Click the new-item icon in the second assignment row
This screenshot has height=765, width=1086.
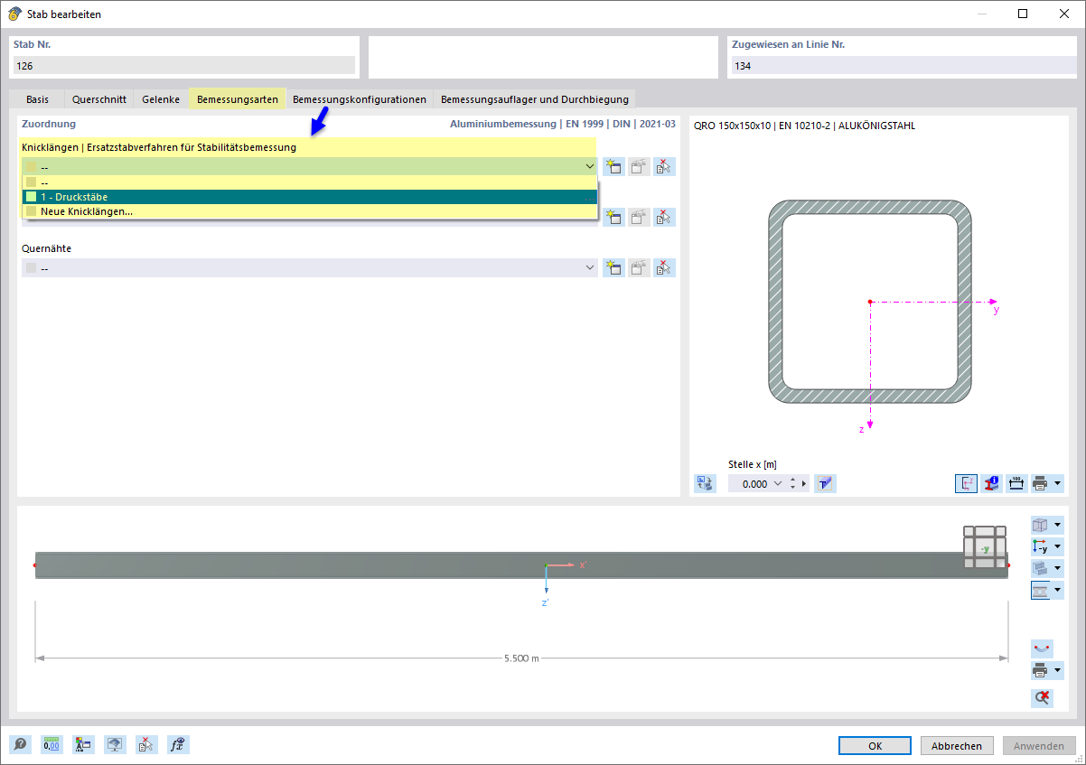(614, 217)
